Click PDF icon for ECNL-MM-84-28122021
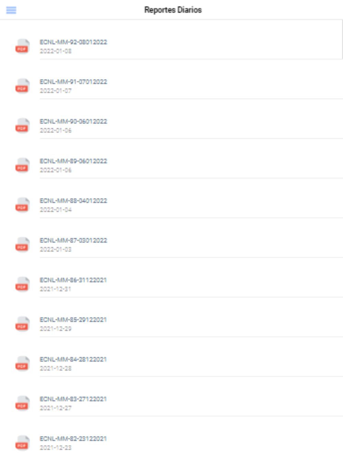The height and width of the screenshot is (458, 343). pyautogui.click(x=22, y=364)
